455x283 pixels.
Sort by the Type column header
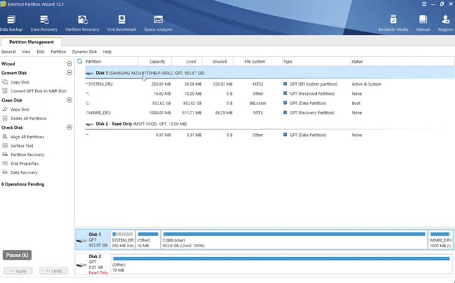click(316, 62)
